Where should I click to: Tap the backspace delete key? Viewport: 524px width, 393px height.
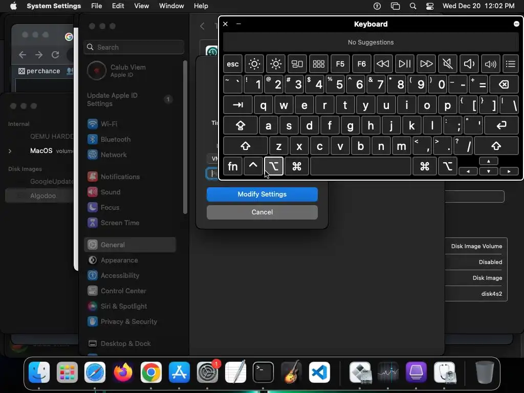pos(504,84)
